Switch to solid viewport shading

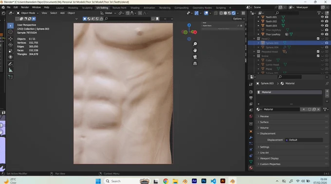pos(225,13)
